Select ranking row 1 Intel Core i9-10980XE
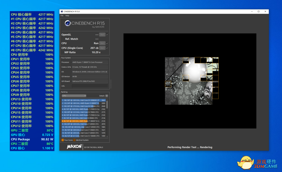This screenshot has height=172, width=282. coord(84,100)
